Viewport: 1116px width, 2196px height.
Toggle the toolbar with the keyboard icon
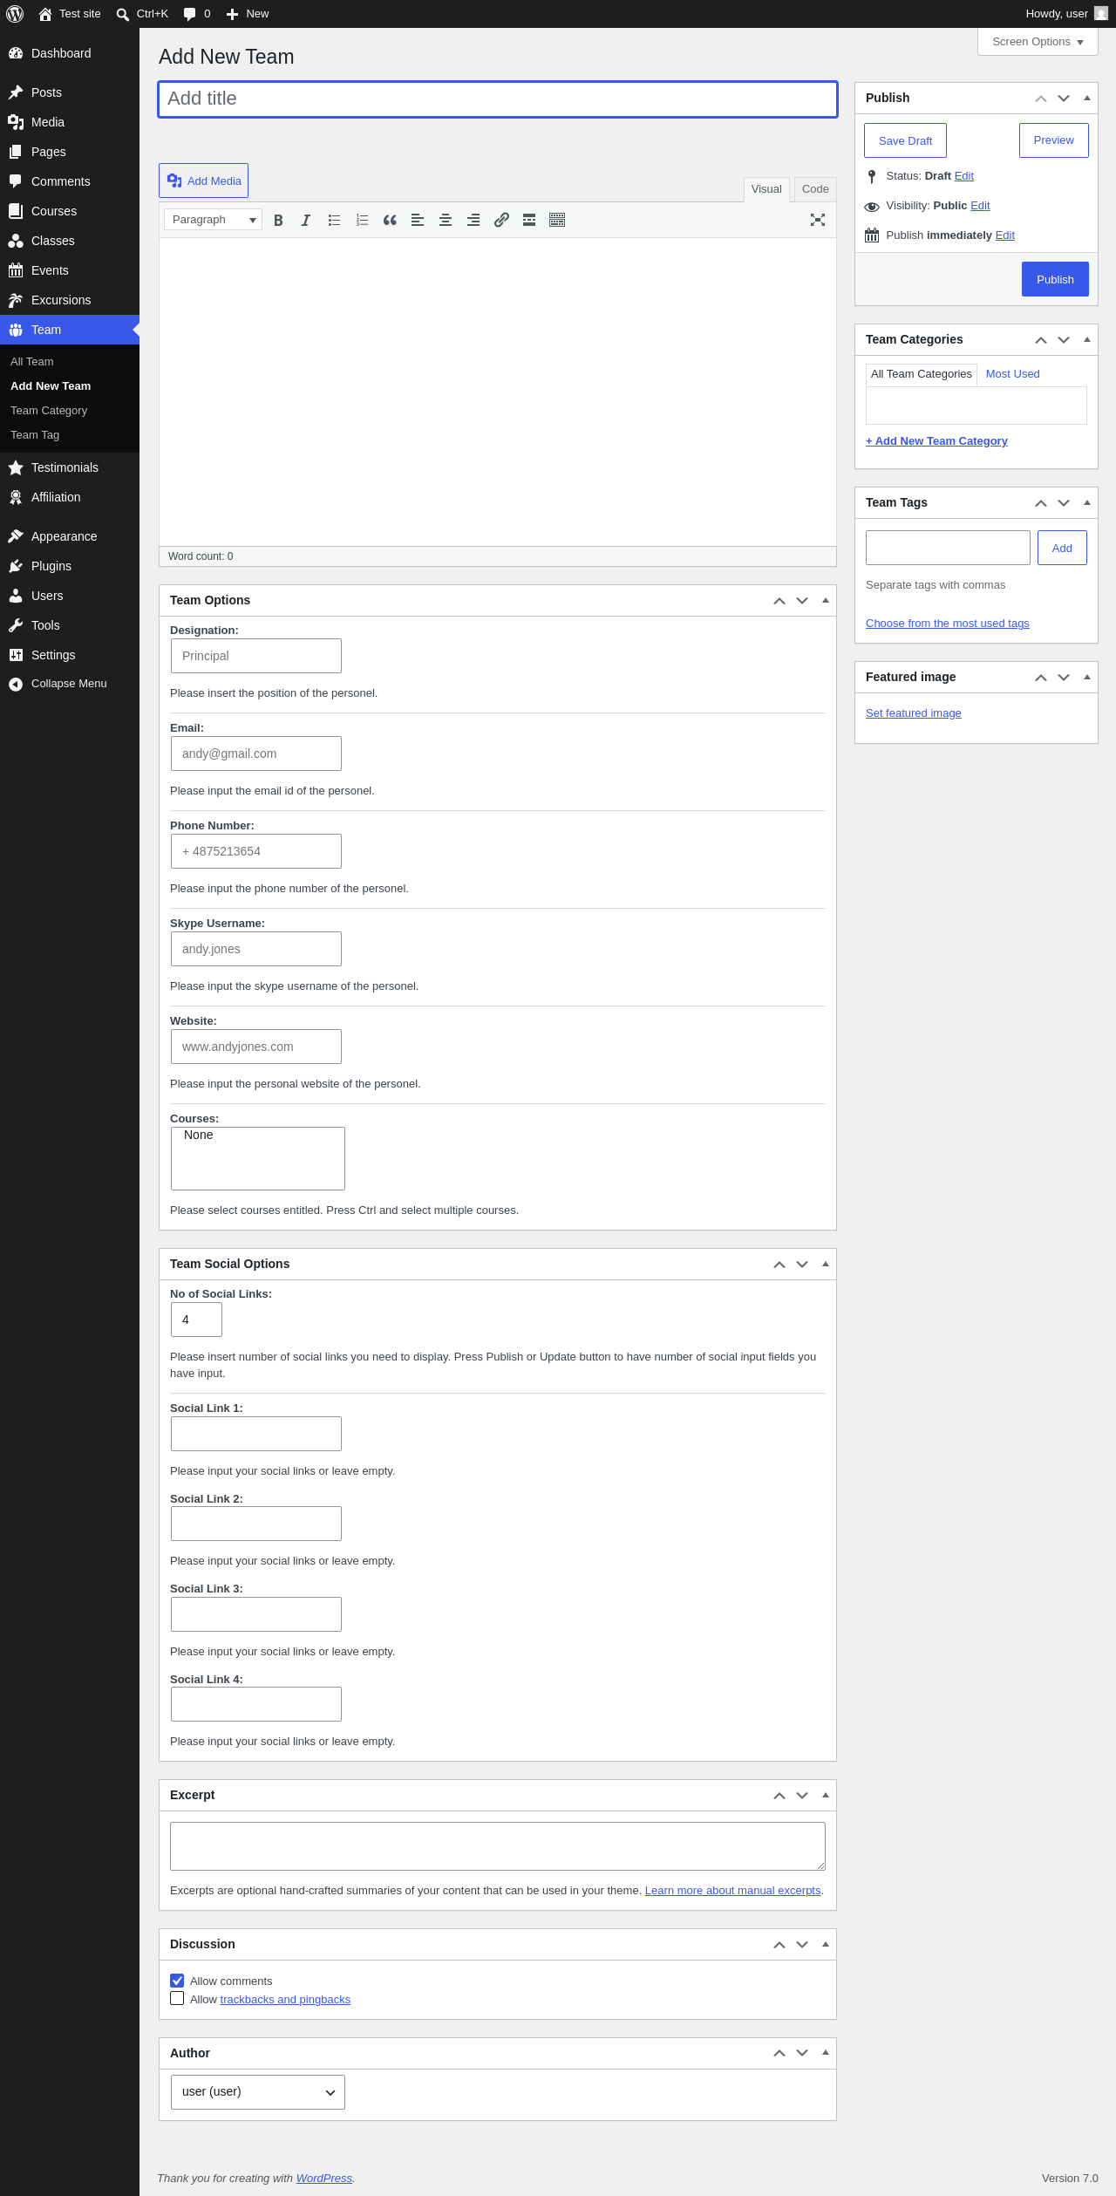(557, 220)
